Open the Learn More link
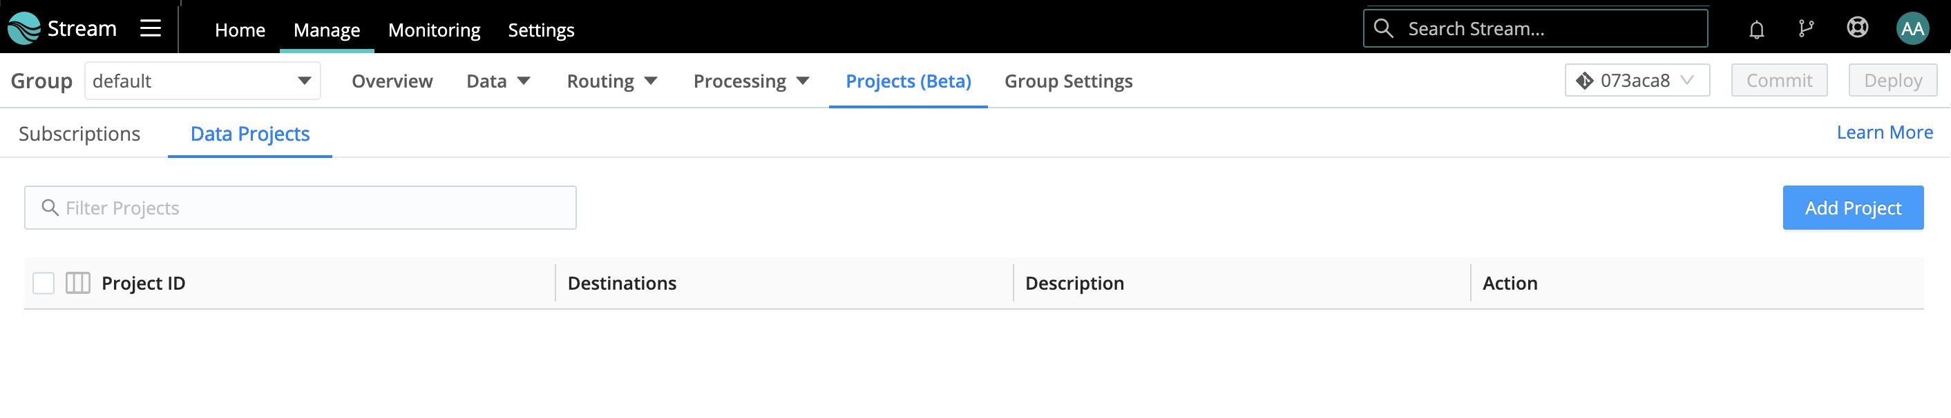 point(1885,132)
